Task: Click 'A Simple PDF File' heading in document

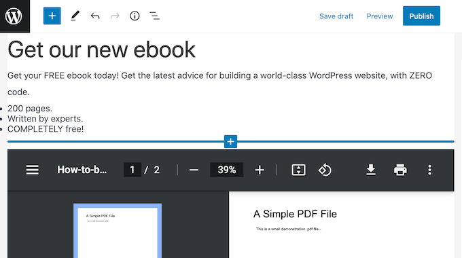Action: click(x=295, y=214)
